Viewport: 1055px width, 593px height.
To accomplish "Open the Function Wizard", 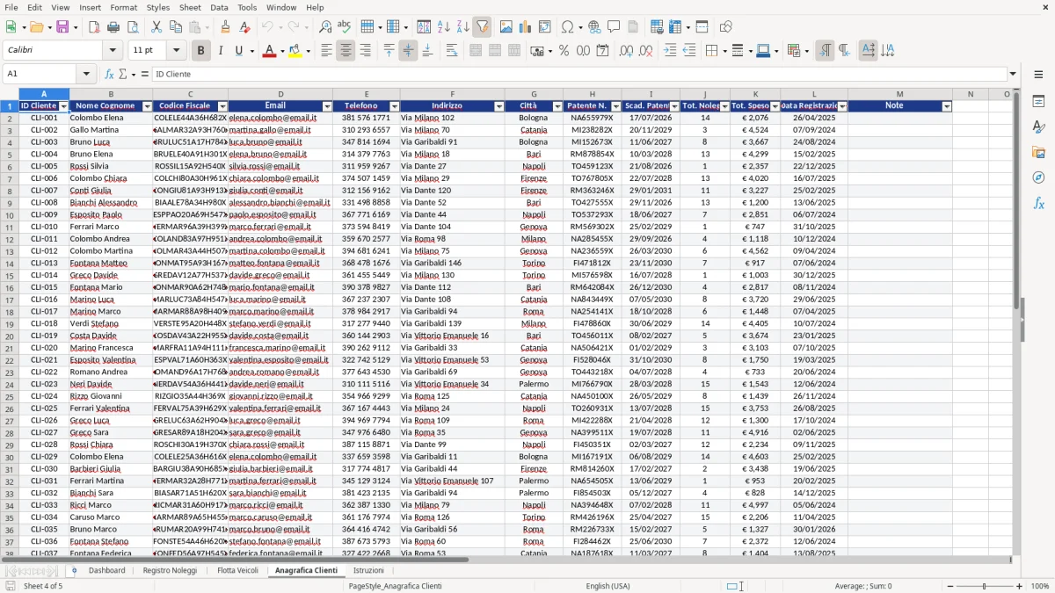I will [x=109, y=75].
